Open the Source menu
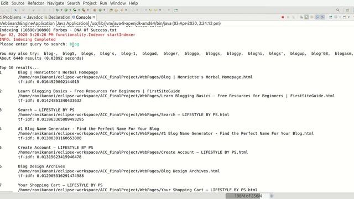This screenshot has width=354, height=199. [x=18, y=3]
